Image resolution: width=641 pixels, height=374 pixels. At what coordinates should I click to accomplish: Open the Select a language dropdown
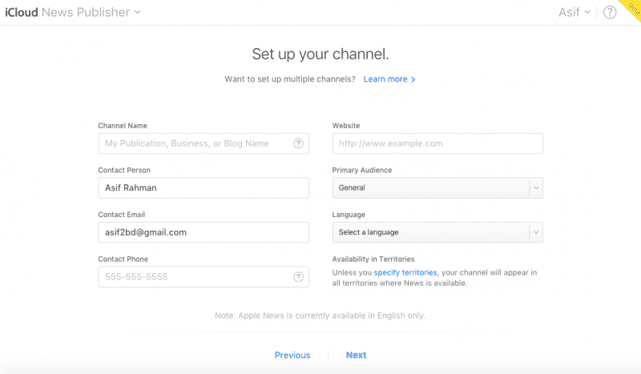(437, 232)
